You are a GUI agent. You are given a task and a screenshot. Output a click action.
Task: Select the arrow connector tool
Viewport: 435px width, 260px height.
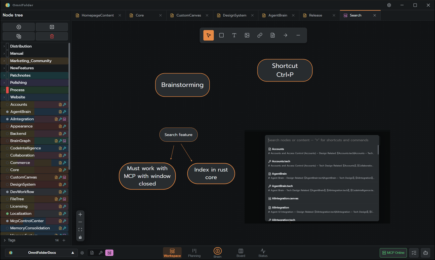pos(285,35)
